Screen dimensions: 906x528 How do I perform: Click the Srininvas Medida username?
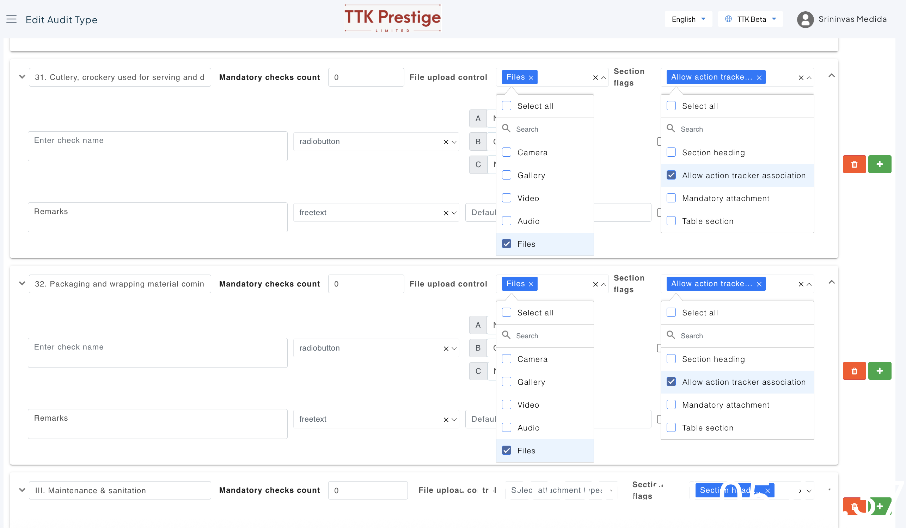[x=852, y=19]
